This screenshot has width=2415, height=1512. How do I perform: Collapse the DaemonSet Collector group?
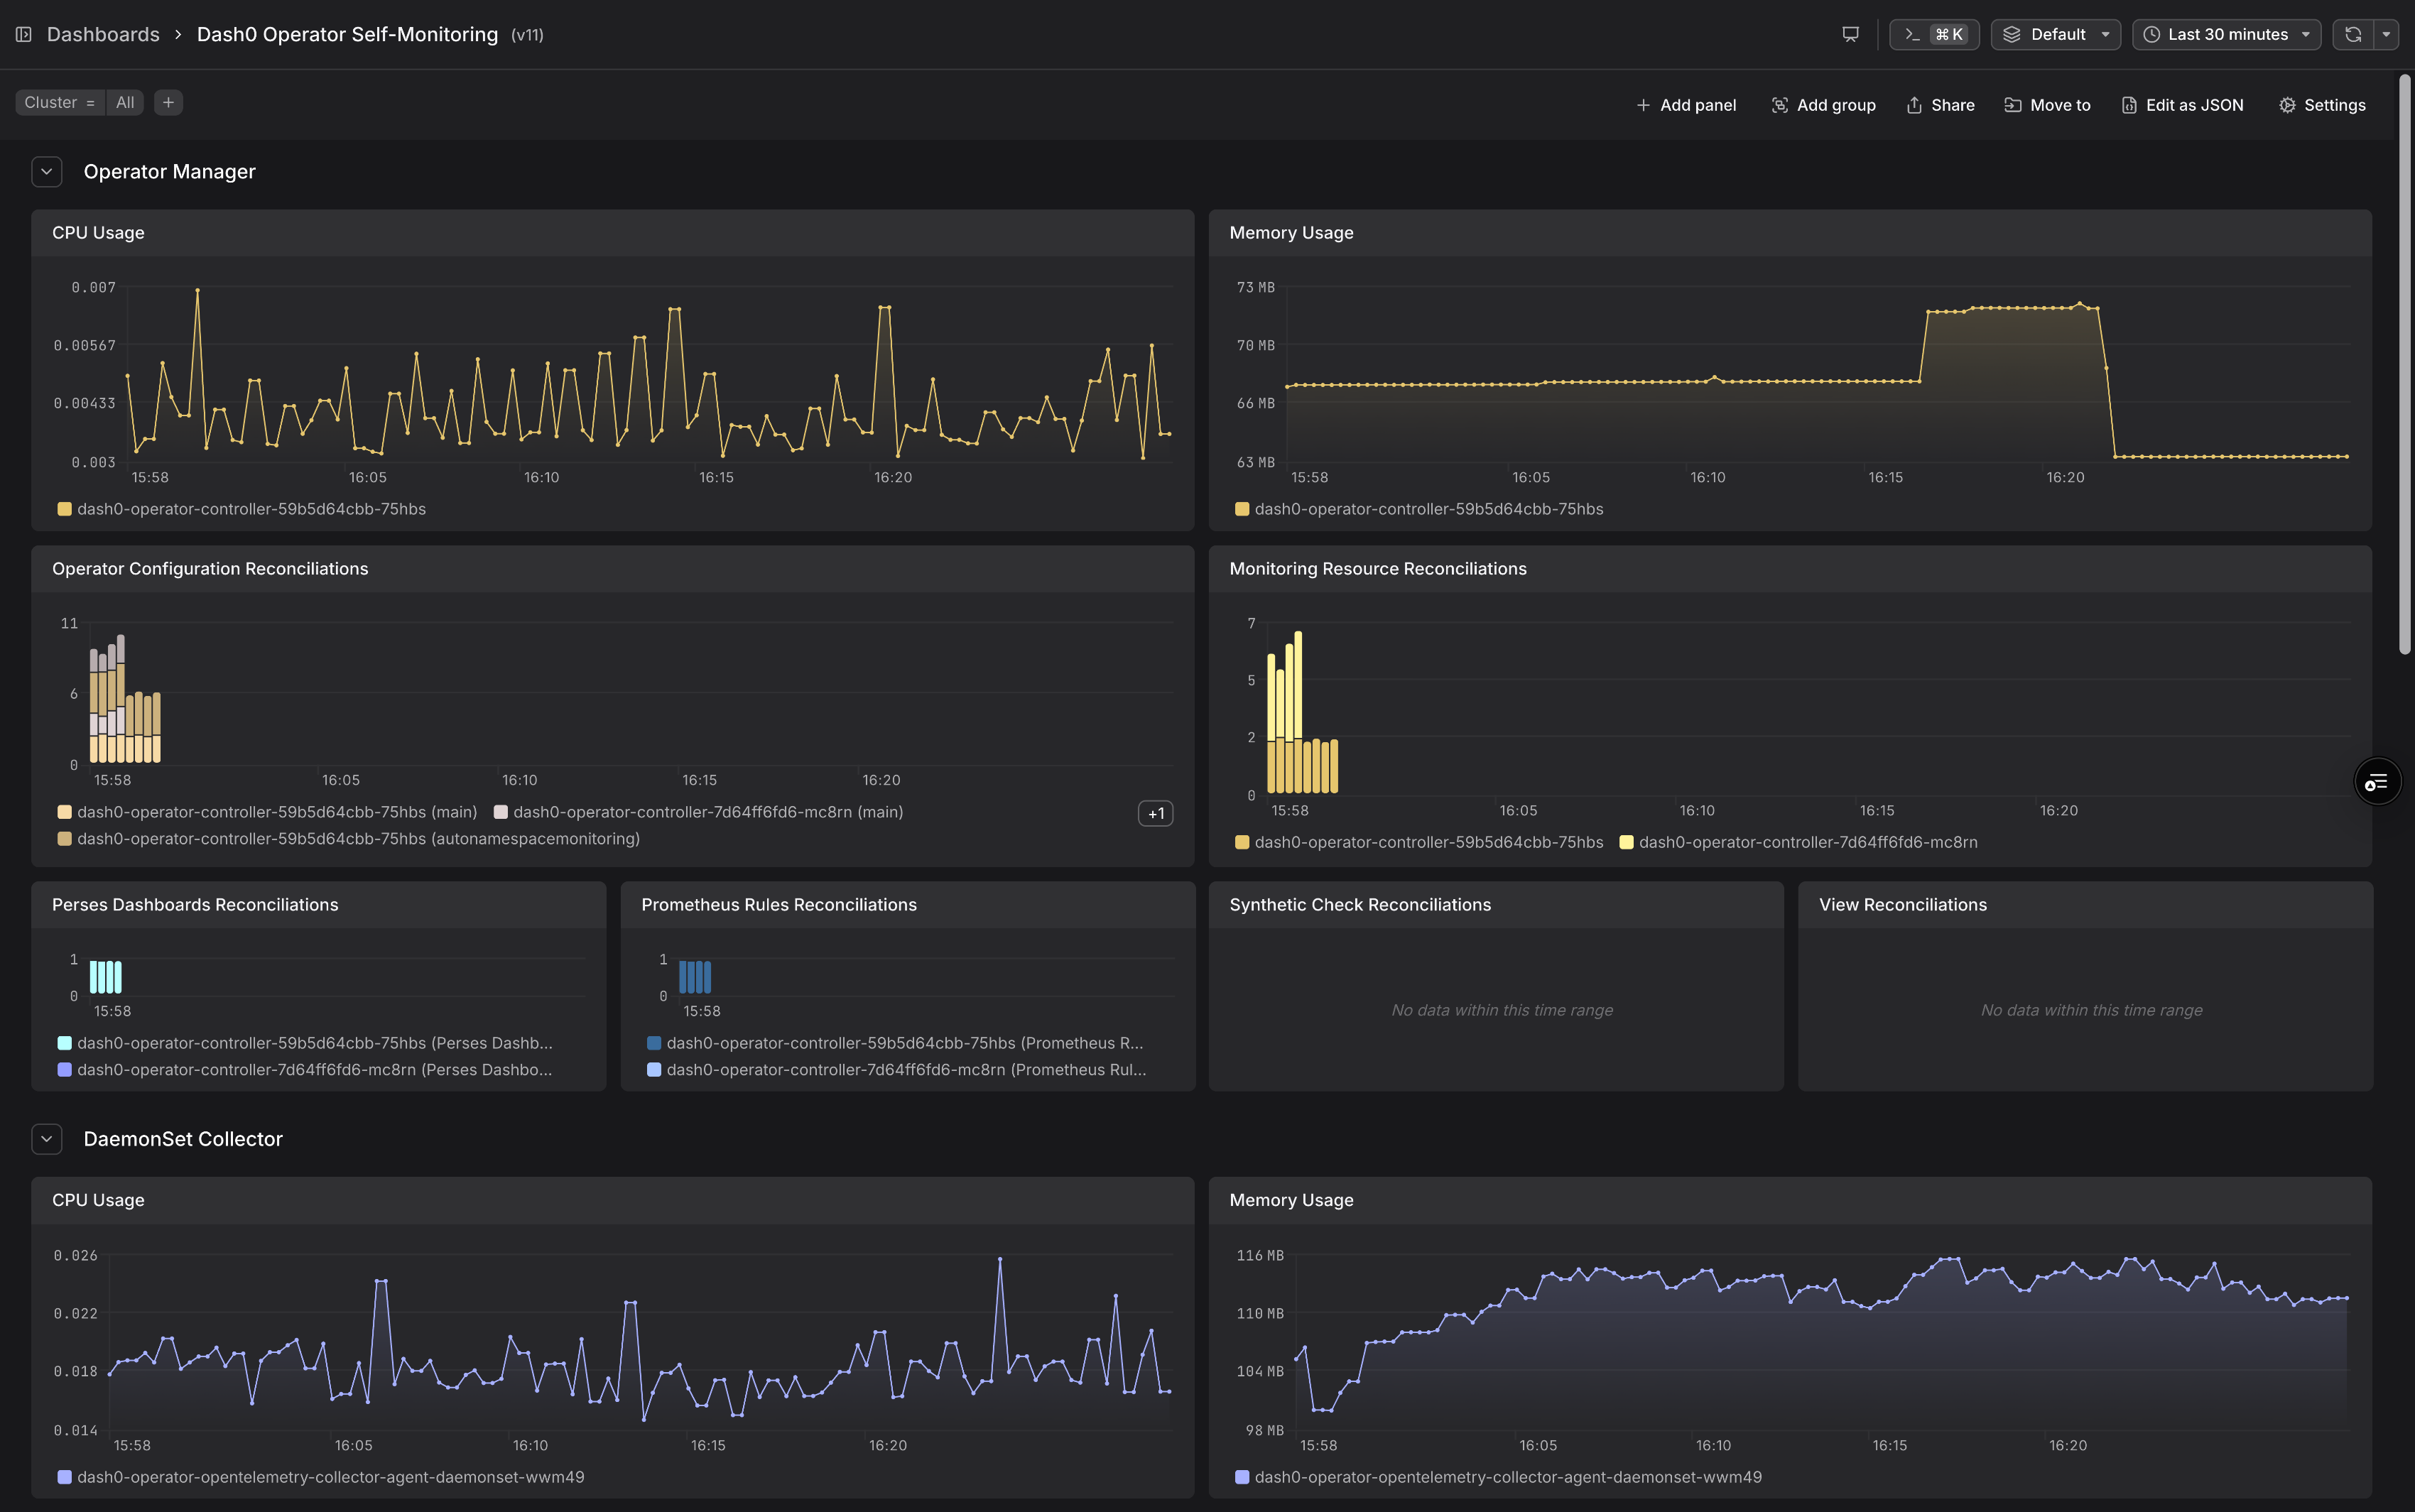tap(46, 1139)
